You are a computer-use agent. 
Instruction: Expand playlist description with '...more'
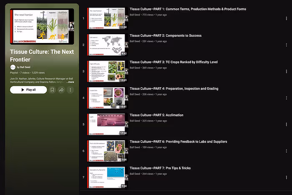(70, 82)
